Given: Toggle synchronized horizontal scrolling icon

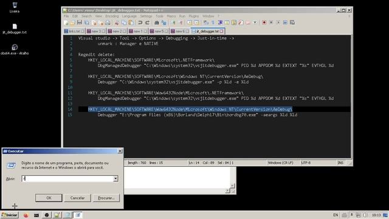Looking at the screenshot, I should (x=196, y=23).
